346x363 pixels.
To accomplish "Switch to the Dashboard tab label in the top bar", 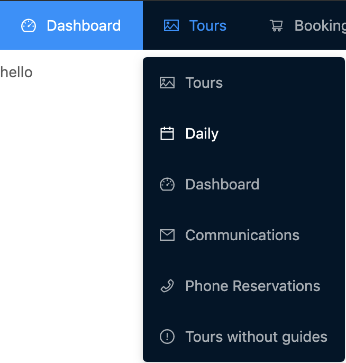I will (84, 25).
